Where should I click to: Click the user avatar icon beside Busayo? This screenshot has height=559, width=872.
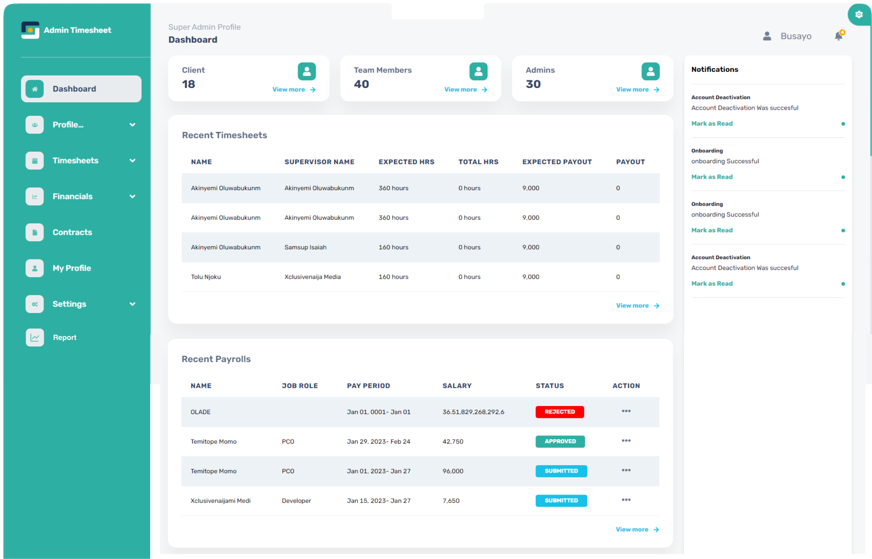point(767,36)
